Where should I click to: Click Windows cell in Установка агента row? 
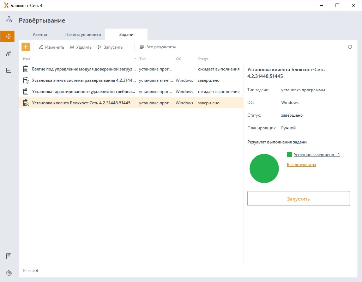click(184, 80)
